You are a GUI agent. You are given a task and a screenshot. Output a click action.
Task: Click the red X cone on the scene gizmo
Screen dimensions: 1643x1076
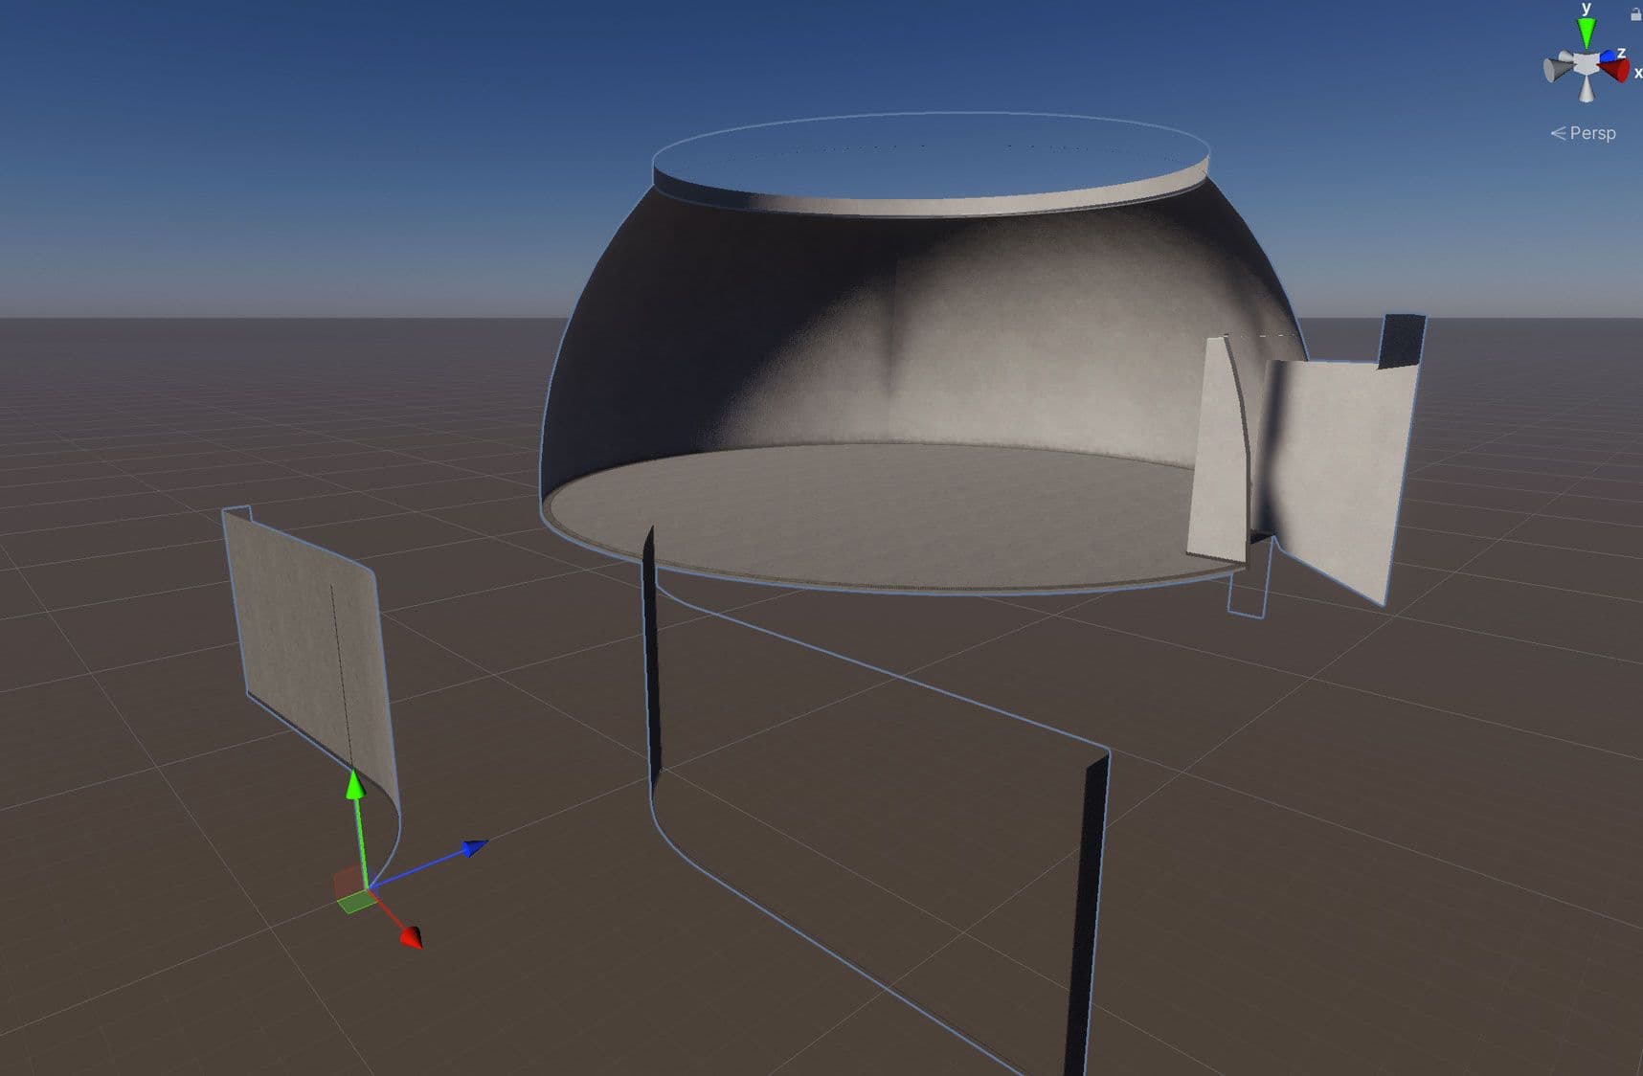(x=1616, y=68)
